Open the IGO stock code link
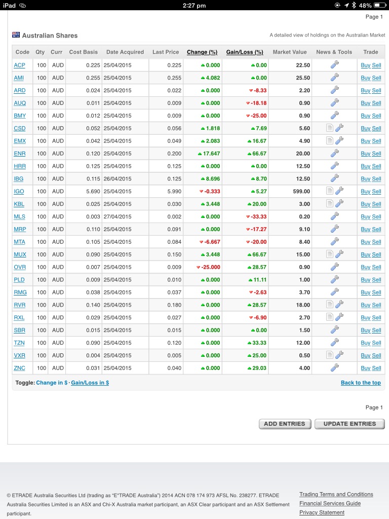 coord(19,191)
